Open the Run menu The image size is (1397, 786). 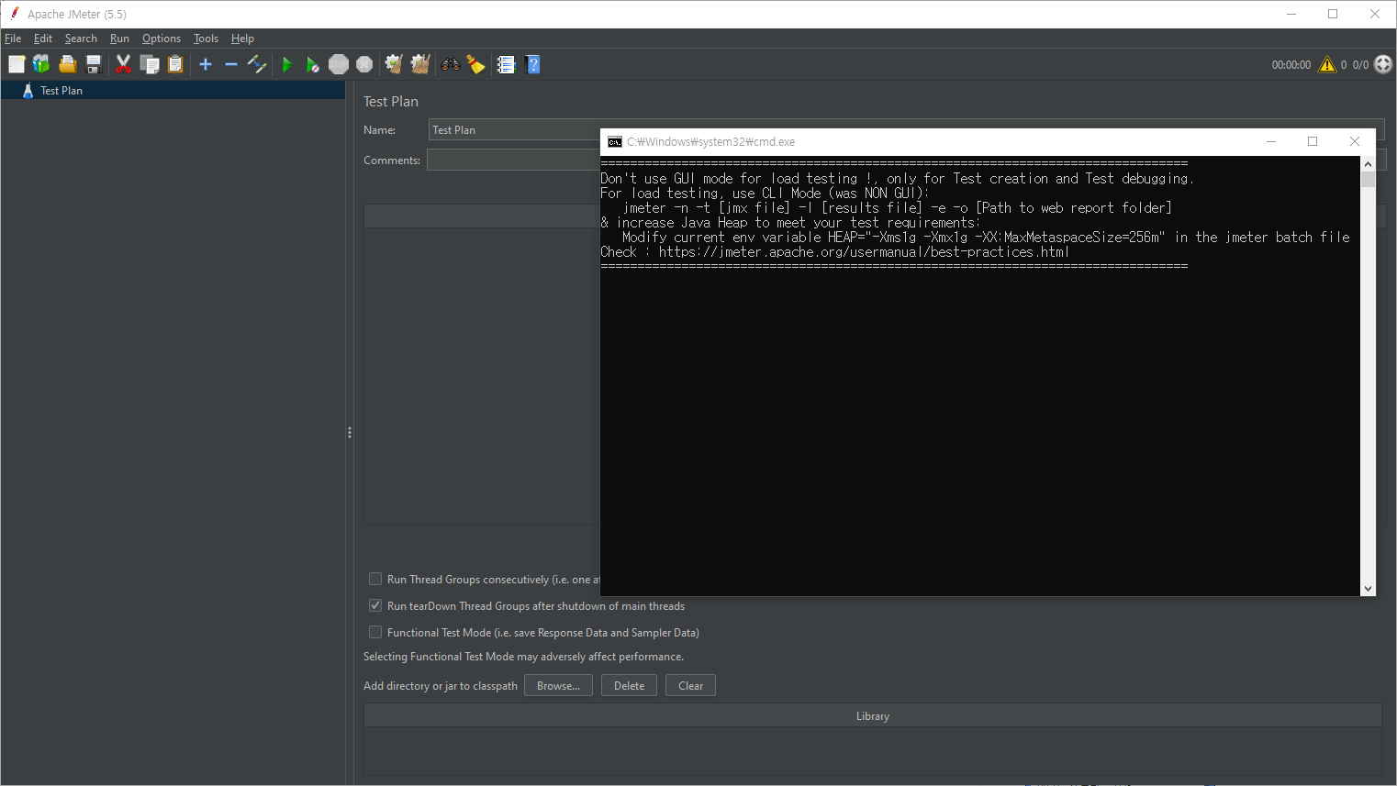point(119,39)
